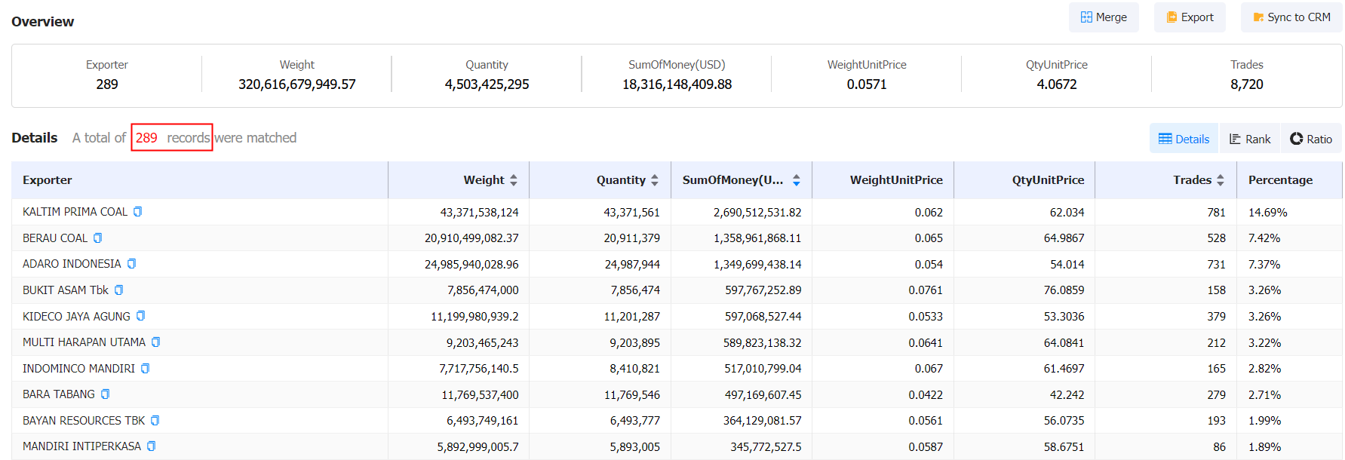The width and height of the screenshot is (1345, 460).
Task: Copy exporter name KALTIM PRIMA COAL
Action: tap(137, 212)
